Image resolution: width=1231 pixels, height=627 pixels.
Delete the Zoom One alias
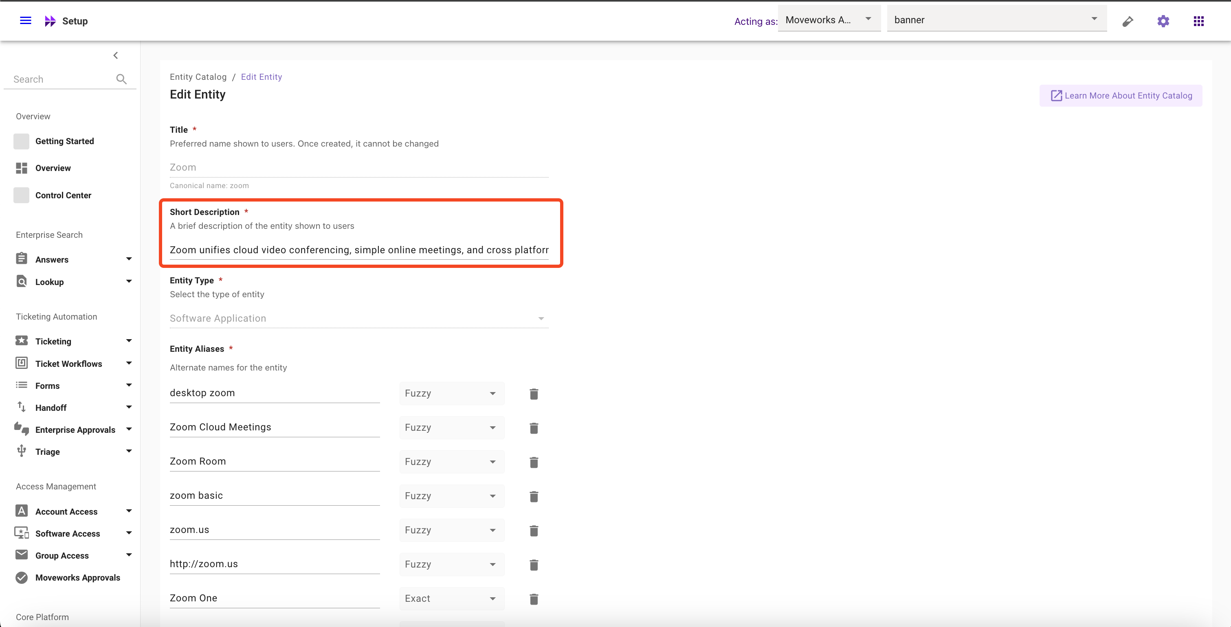click(534, 599)
